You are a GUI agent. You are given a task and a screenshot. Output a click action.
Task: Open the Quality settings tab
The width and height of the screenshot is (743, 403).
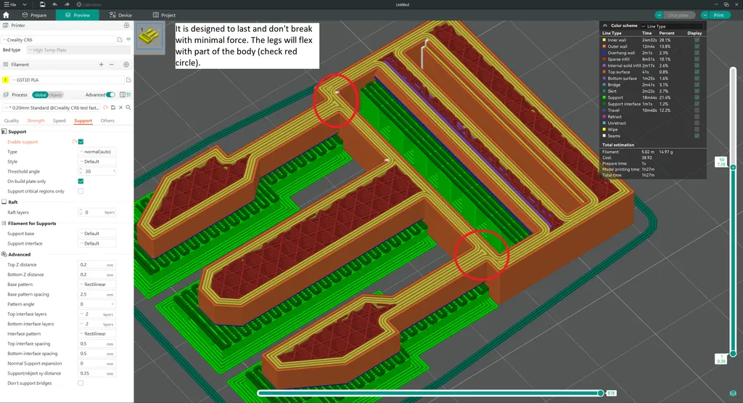click(12, 121)
